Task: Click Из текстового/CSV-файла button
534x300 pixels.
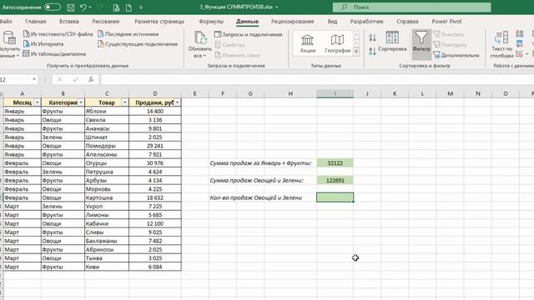Action: tap(58, 34)
